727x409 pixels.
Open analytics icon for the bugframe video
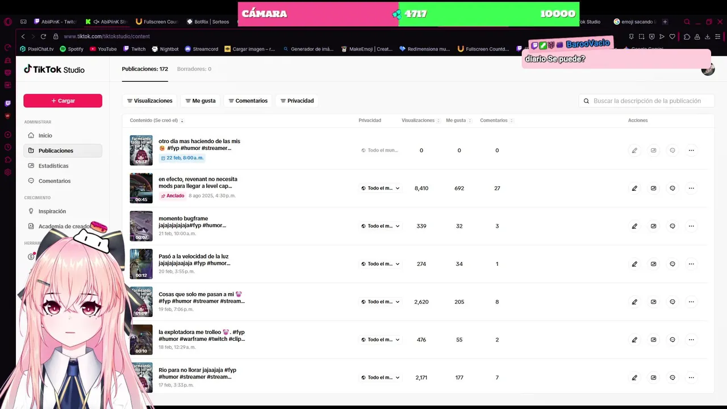pos(653,226)
